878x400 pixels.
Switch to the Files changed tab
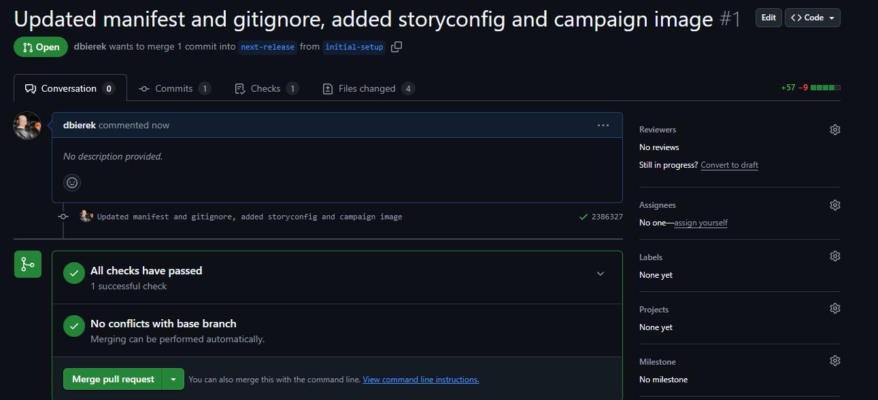click(x=369, y=88)
